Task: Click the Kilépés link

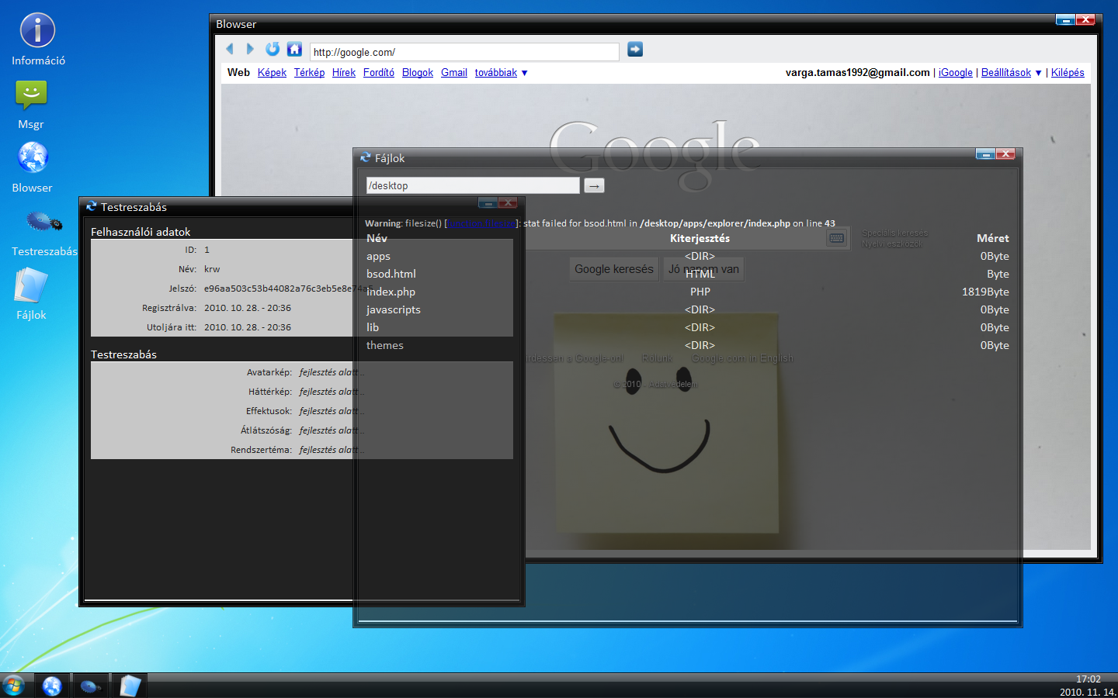Action: pyautogui.click(x=1068, y=73)
